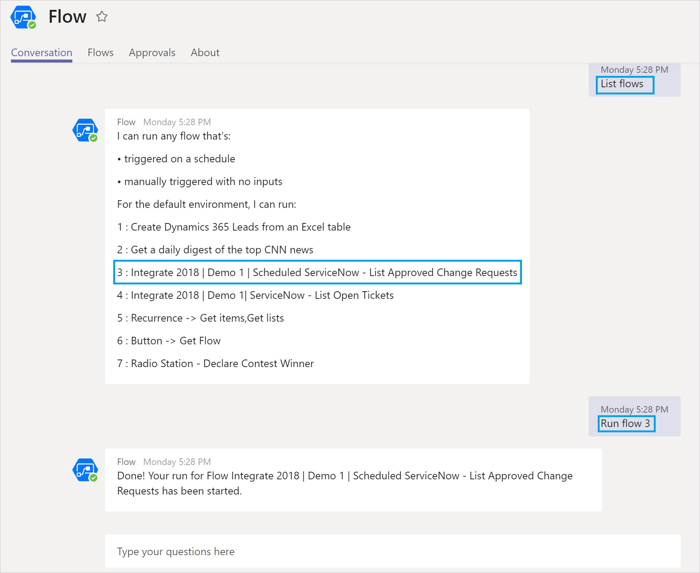
Task: Click flow 6 Button Get Flow
Action: point(169,341)
